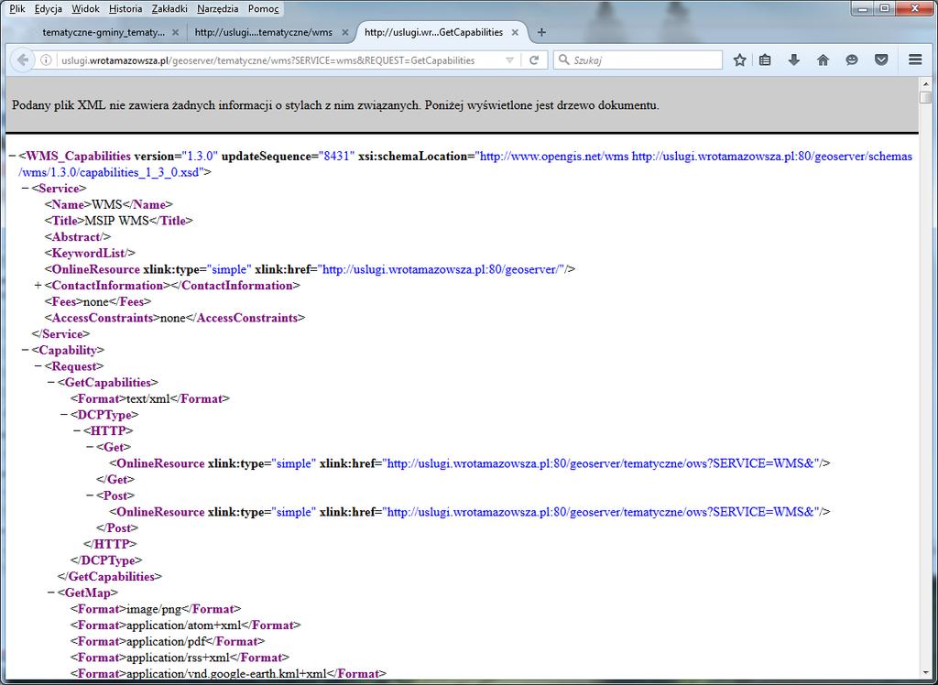
Task: Click the scrollbar up arrow
Action: point(926,83)
